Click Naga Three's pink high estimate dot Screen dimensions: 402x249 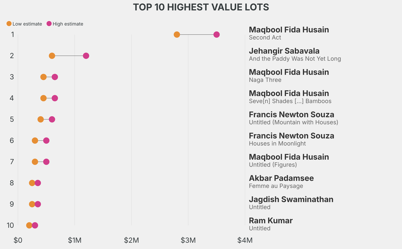(55, 77)
